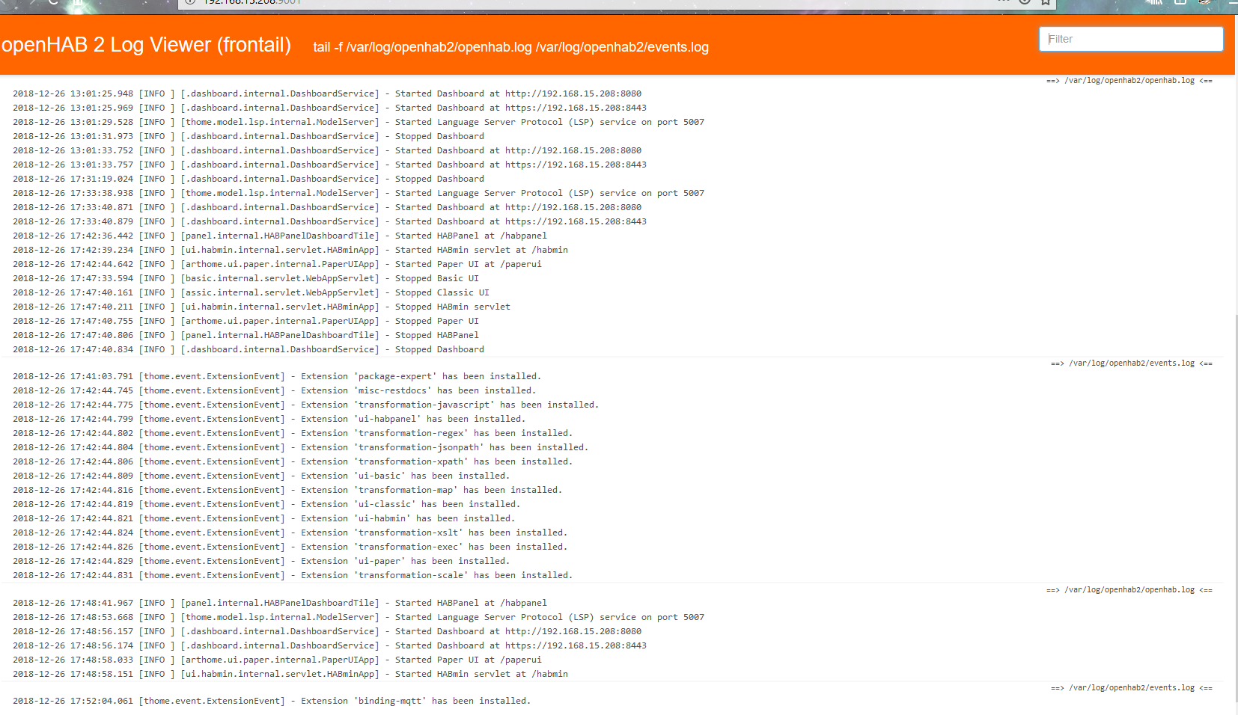Screen dimensions: 1238x715
Task: Select the Language Server entry at 17:33:38.938
Action: (359, 193)
